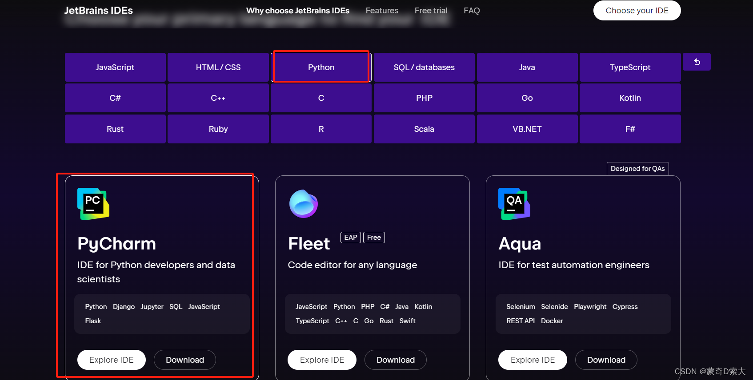The width and height of the screenshot is (753, 380).
Task: Choose the C++ language tile
Action: pyautogui.click(x=218, y=98)
